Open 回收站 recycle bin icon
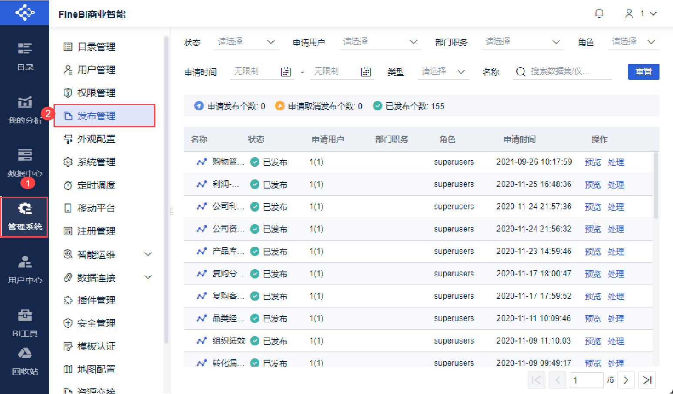 25,361
